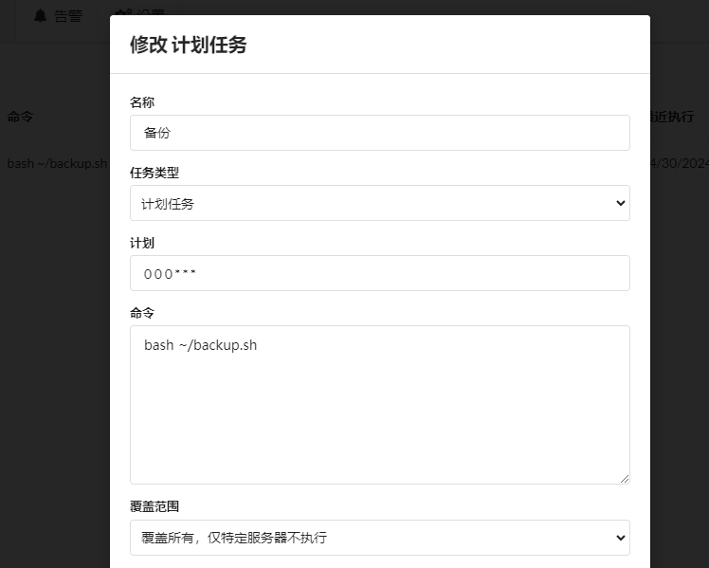
Task: Click the 命令 label above the textarea
Action: [x=142, y=312]
